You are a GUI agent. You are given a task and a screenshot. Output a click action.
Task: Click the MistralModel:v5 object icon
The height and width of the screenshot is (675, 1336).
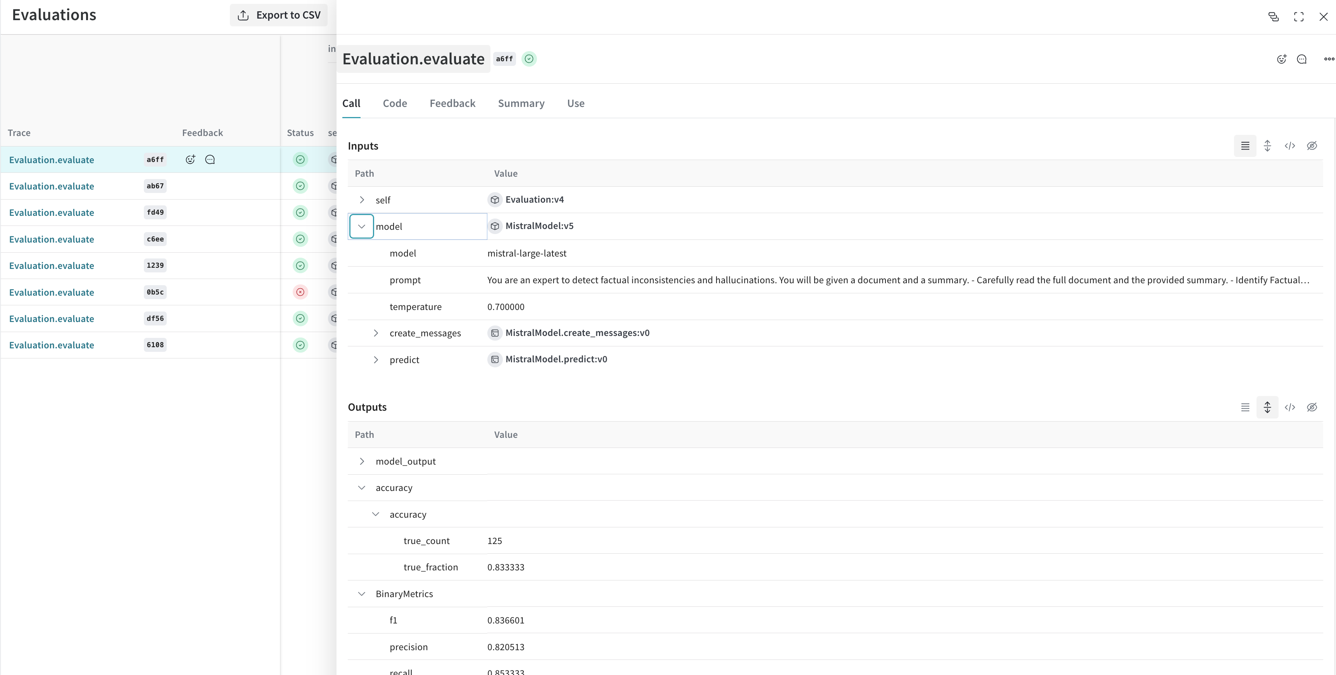[x=495, y=226]
